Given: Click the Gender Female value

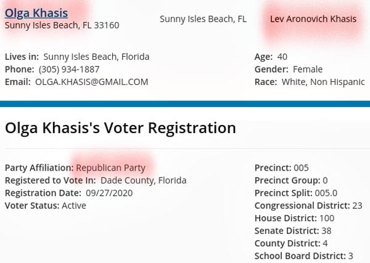Looking at the screenshot, I should tap(308, 69).
